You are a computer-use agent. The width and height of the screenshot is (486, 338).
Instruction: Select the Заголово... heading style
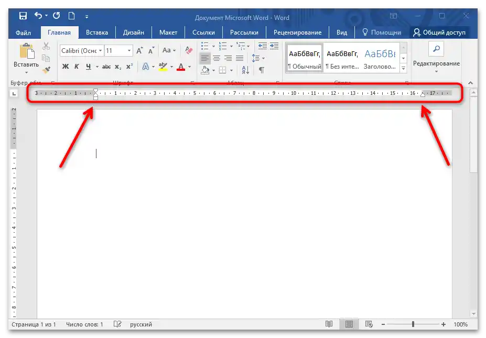click(380, 58)
